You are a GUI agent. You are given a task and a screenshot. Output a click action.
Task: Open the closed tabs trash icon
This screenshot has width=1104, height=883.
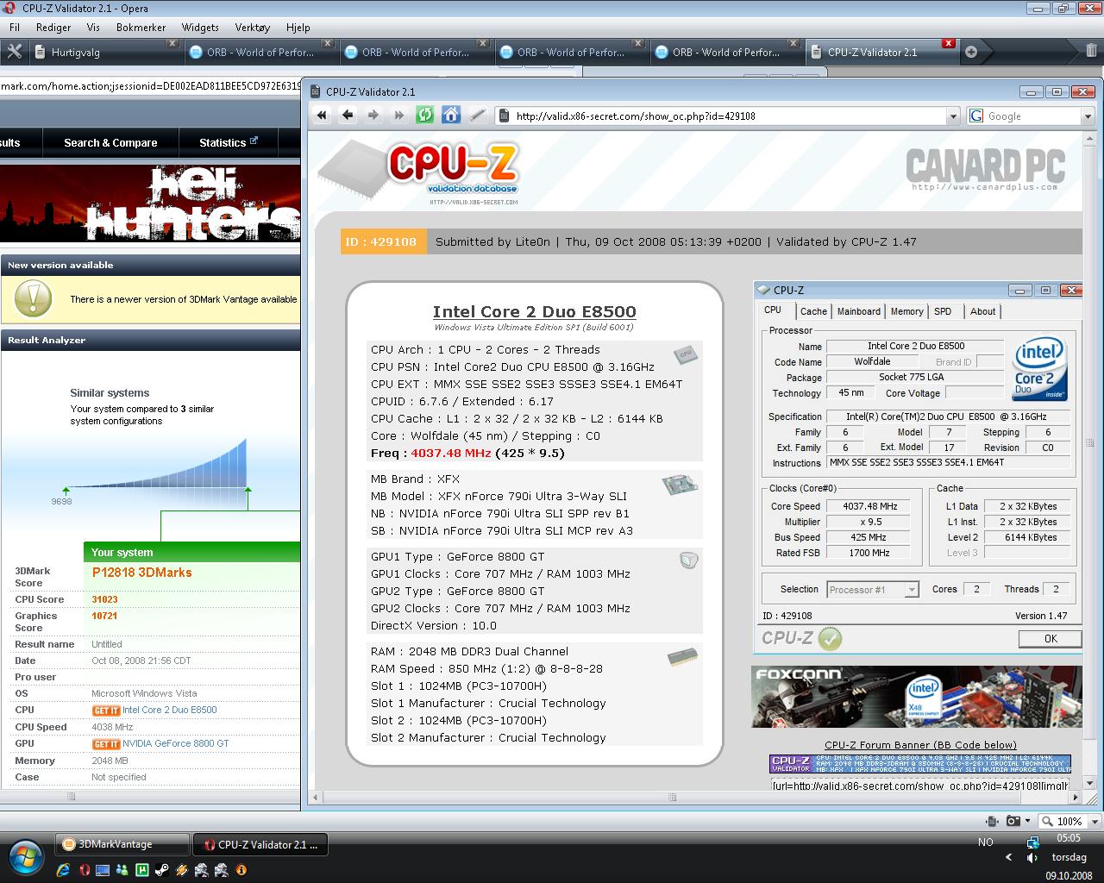coord(1091,51)
